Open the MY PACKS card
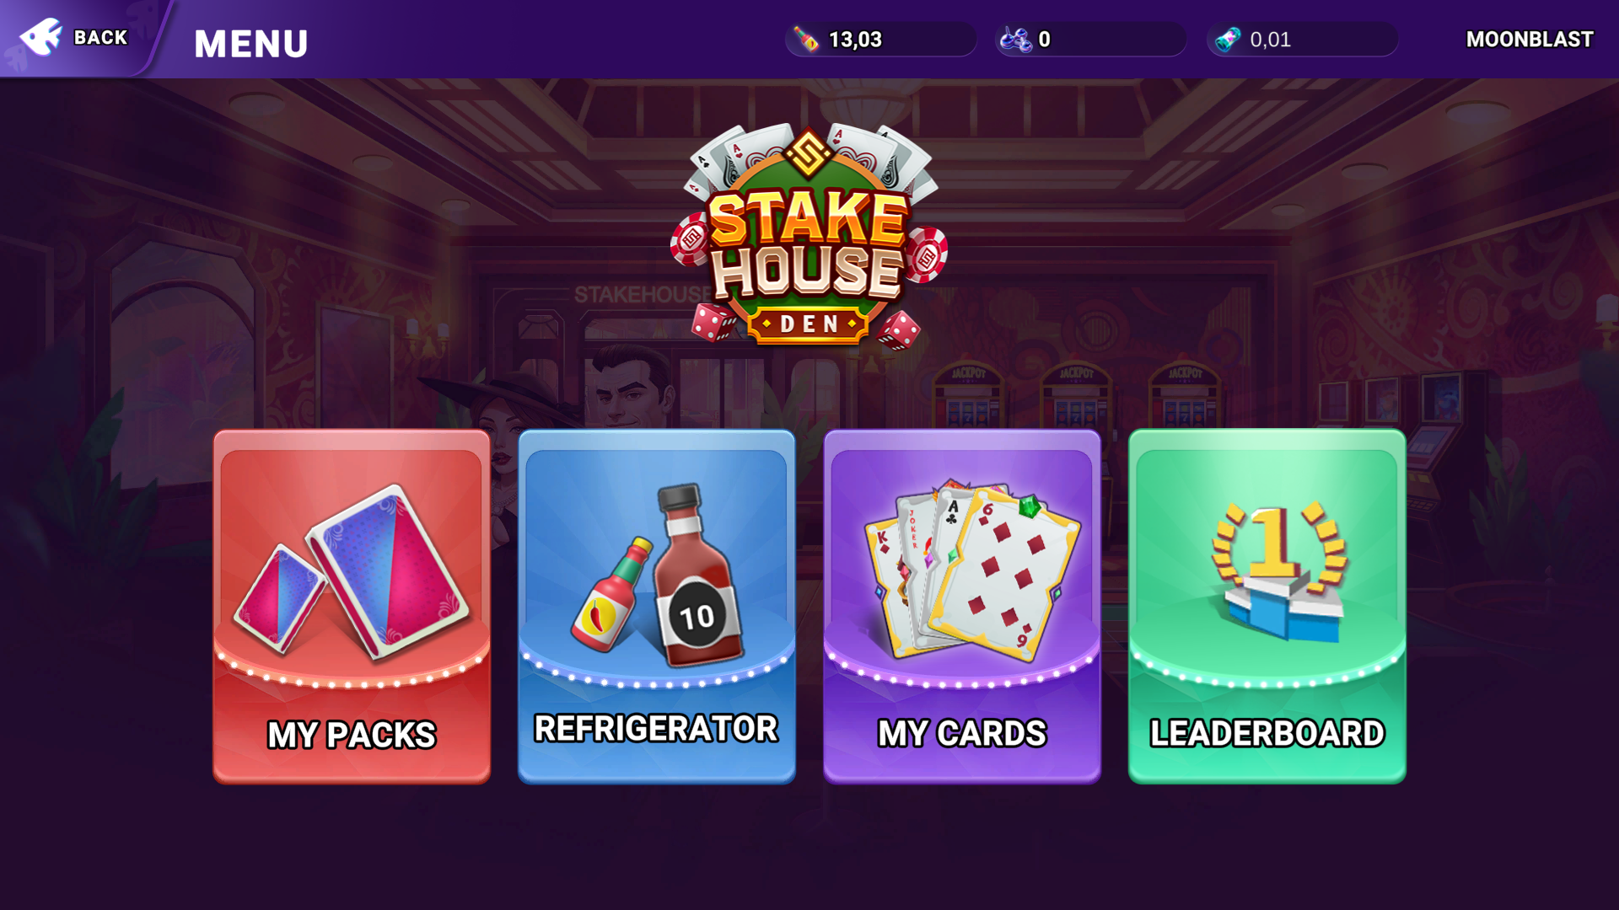1619x910 pixels. (x=352, y=607)
